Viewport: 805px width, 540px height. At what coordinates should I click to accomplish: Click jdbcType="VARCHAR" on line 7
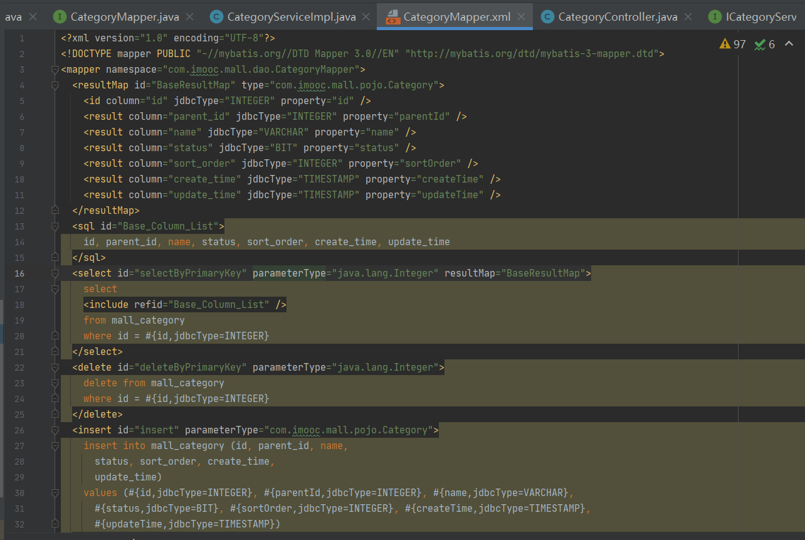[x=258, y=132]
